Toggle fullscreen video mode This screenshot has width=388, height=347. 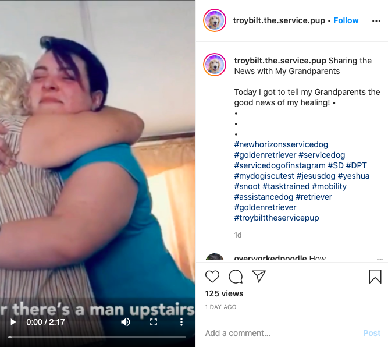[x=154, y=322]
